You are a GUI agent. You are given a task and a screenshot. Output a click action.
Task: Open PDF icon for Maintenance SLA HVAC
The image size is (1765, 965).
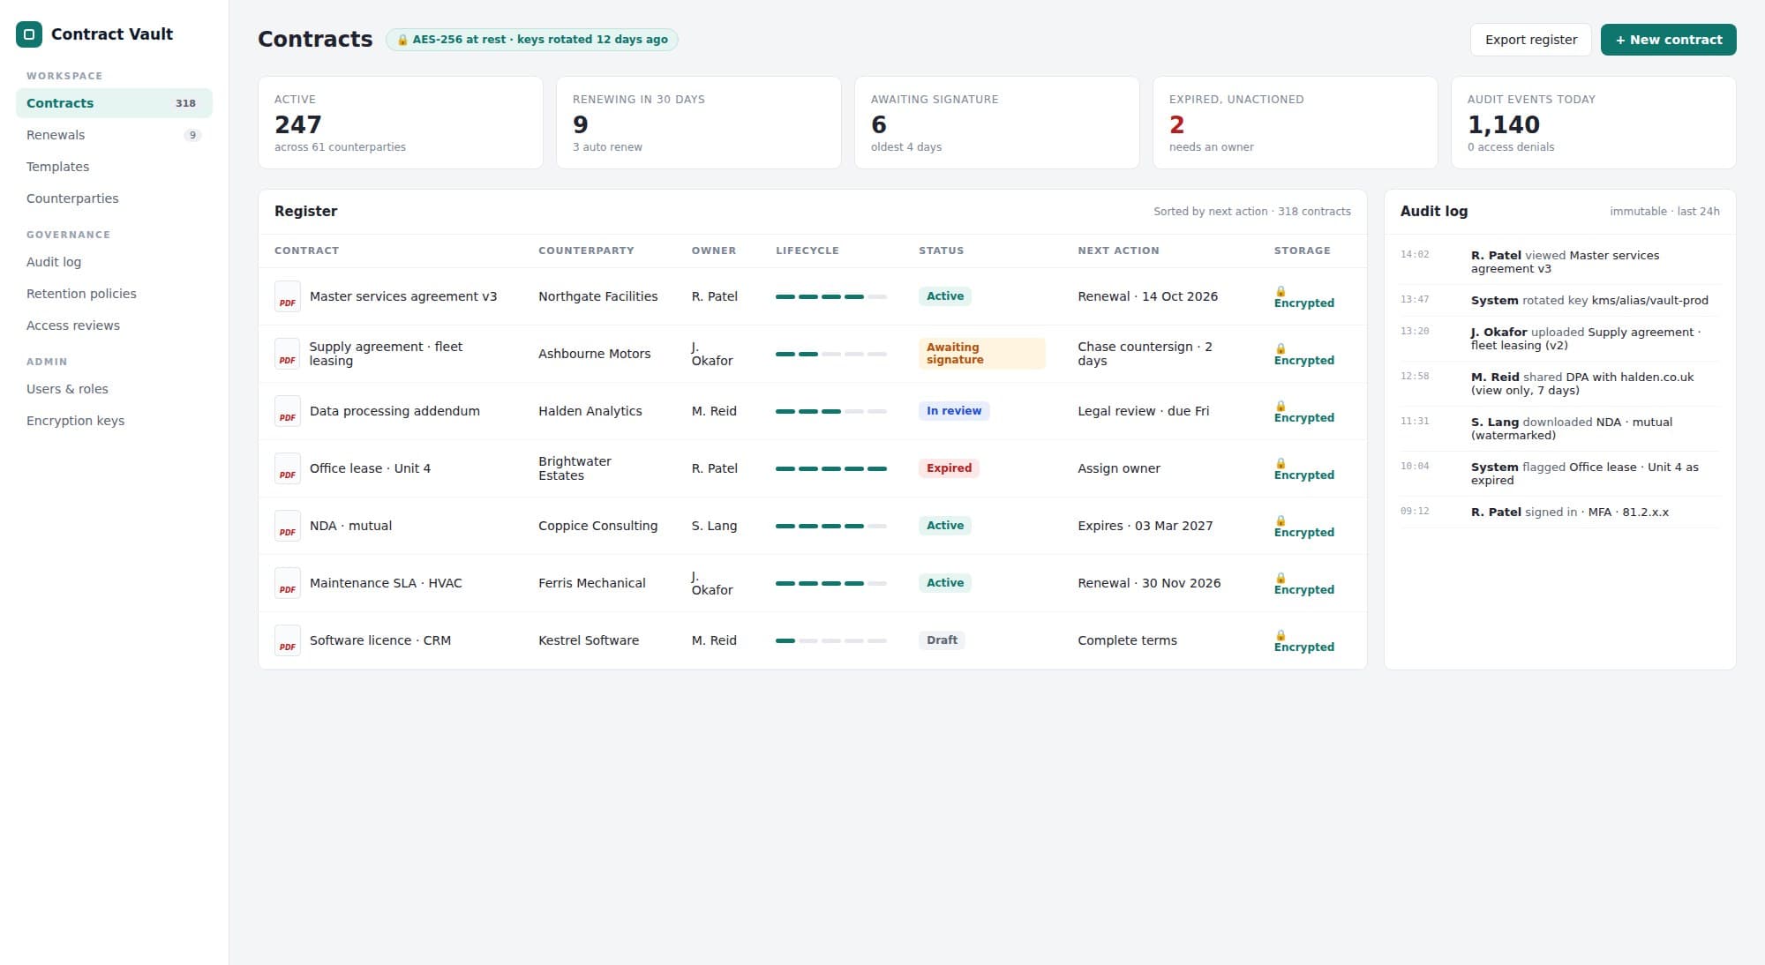tap(288, 583)
